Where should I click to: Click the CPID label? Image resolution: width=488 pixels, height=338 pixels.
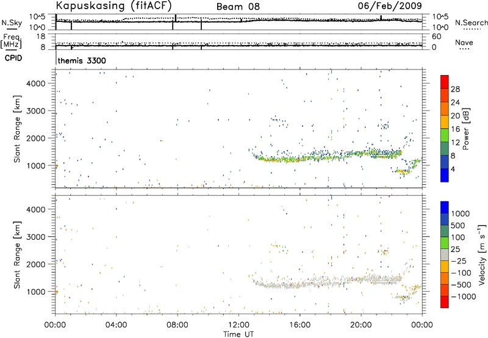click(x=13, y=58)
